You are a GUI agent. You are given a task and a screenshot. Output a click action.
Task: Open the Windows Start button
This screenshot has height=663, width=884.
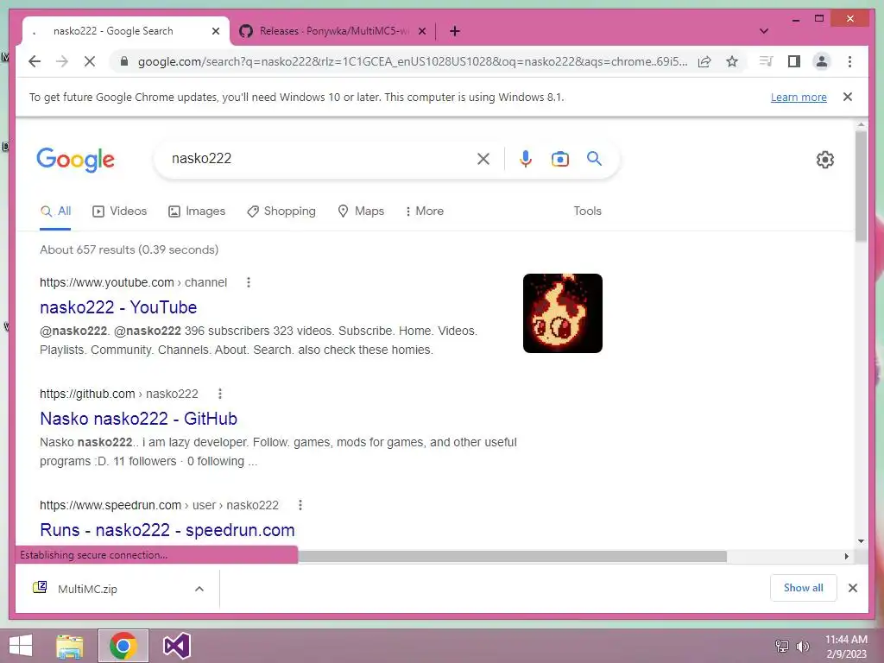21,646
